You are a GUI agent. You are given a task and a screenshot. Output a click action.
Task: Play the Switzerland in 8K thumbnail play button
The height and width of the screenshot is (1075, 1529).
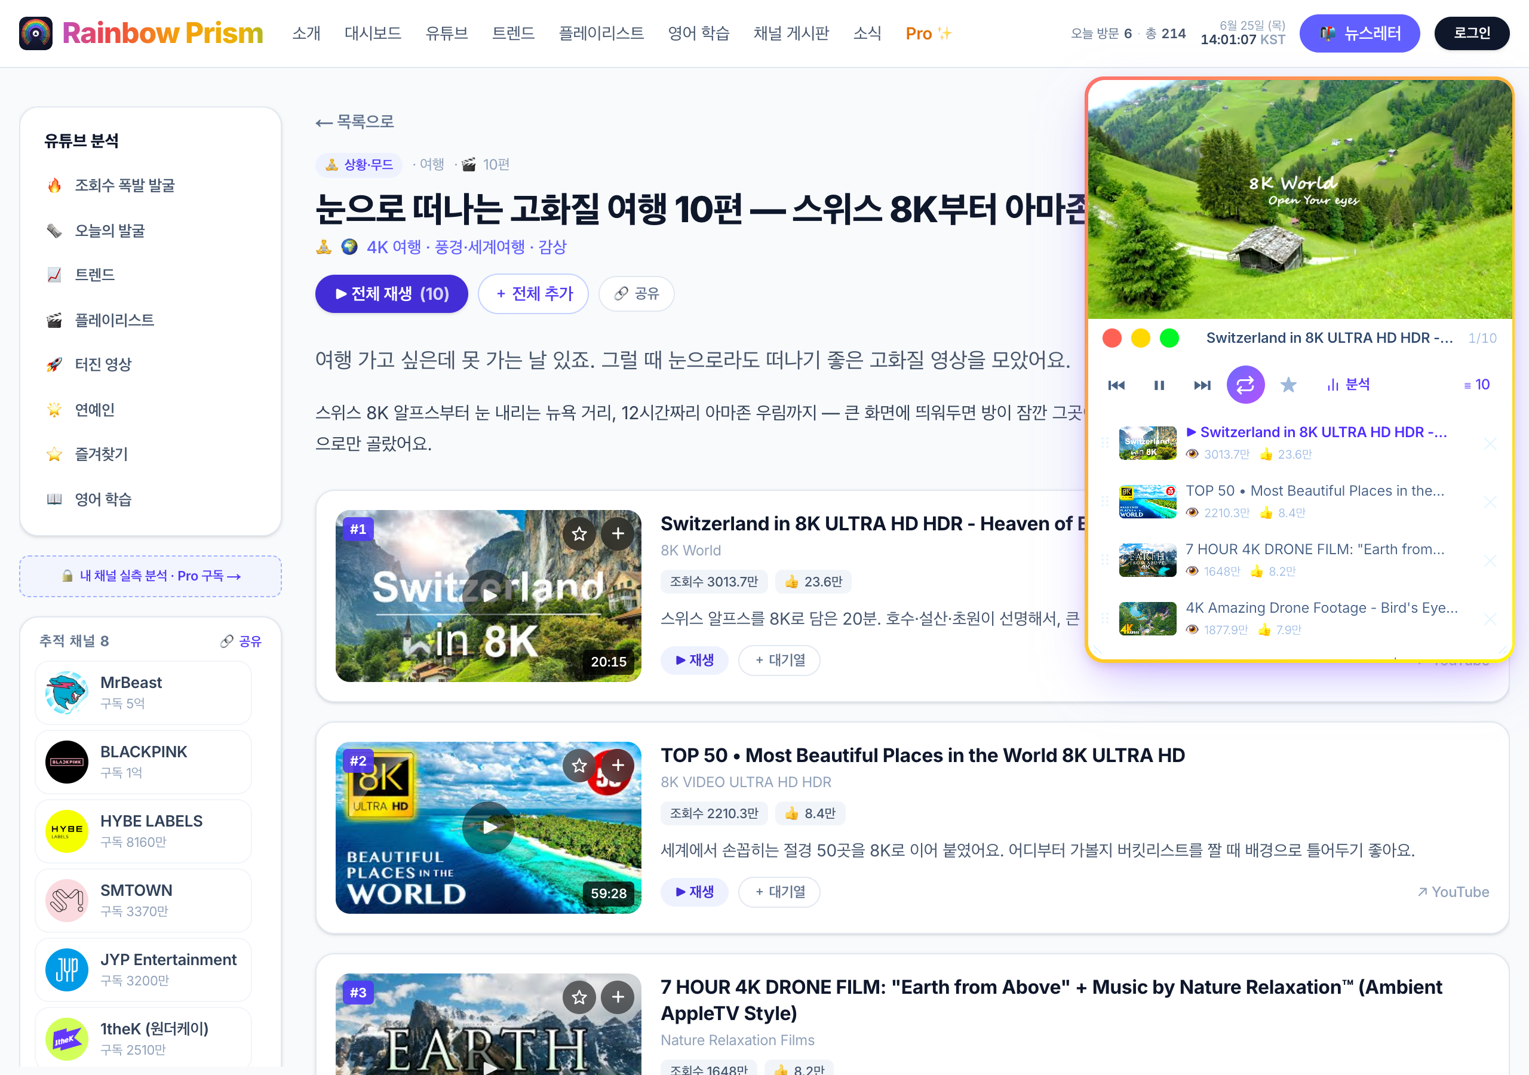tap(489, 596)
